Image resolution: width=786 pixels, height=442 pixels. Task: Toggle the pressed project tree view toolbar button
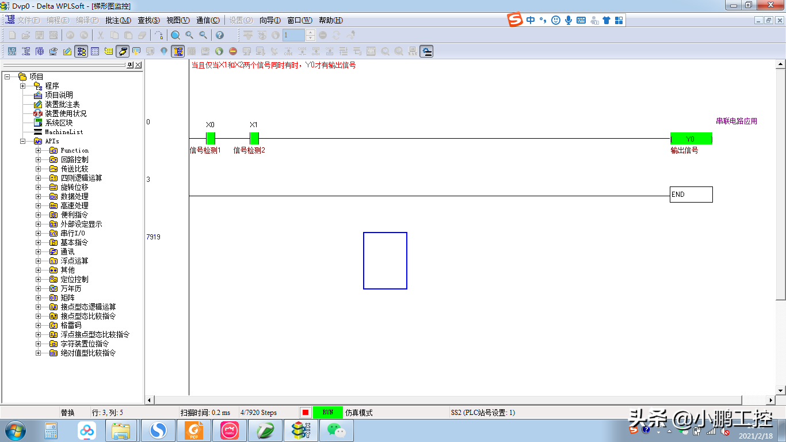click(81, 51)
